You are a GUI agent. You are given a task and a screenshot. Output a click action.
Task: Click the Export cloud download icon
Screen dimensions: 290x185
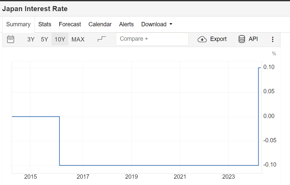coord(202,39)
